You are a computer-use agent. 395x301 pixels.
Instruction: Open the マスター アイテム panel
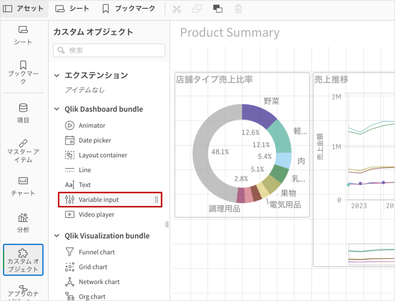pos(23,151)
